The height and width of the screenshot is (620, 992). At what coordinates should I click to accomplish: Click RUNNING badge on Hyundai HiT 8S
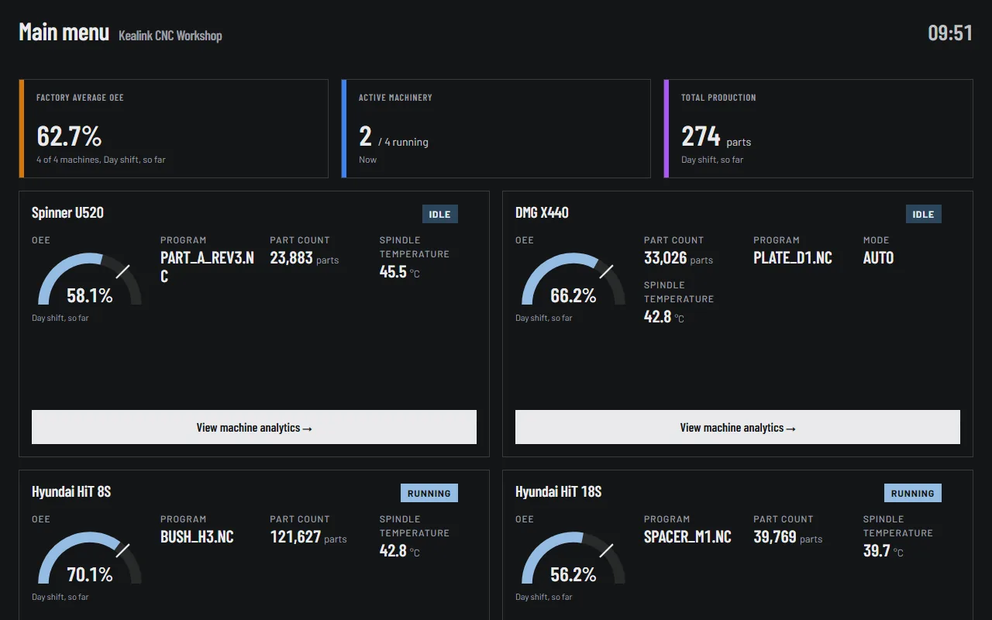[429, 493]
